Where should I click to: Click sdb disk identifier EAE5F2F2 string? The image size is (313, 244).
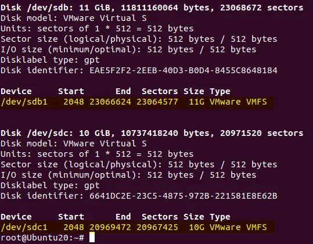(x=184, y=70)
